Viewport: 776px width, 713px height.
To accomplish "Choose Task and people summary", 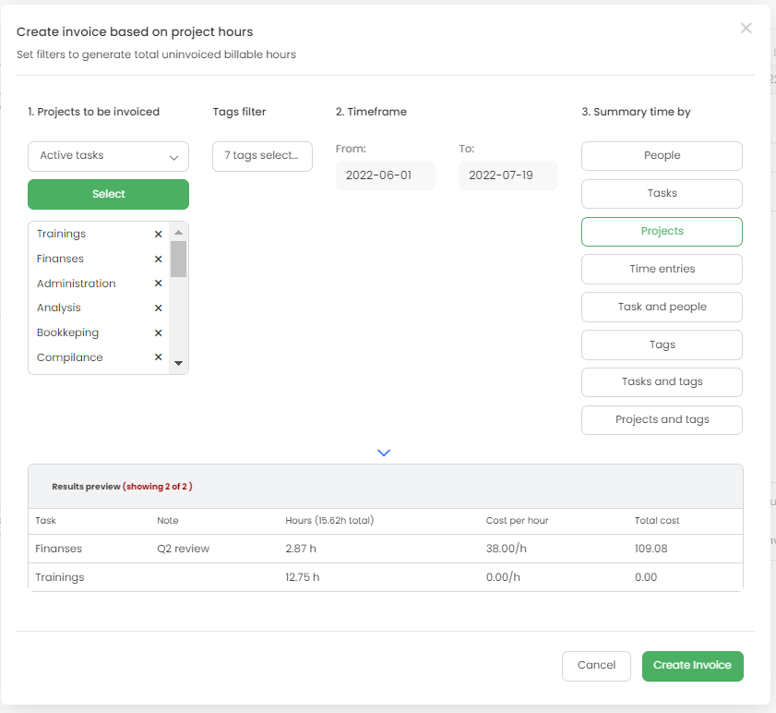I will pyautogui.click(x=662, y=308).
